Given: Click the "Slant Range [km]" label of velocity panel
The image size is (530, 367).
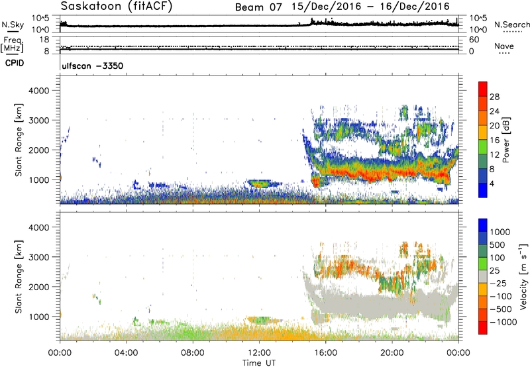Looking at the screenshot, I should 19,276.
